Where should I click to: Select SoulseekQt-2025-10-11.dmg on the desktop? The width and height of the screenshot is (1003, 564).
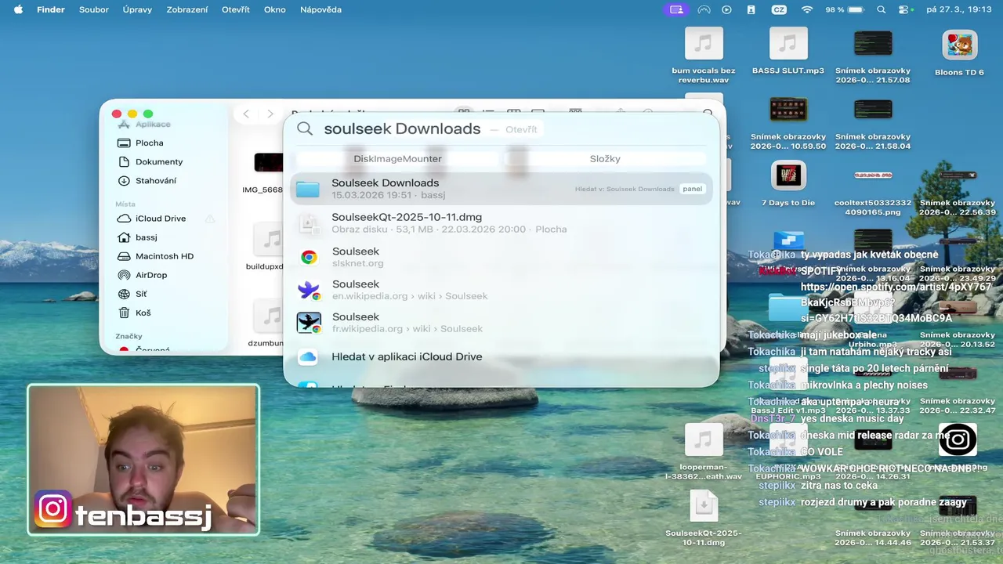704,506
